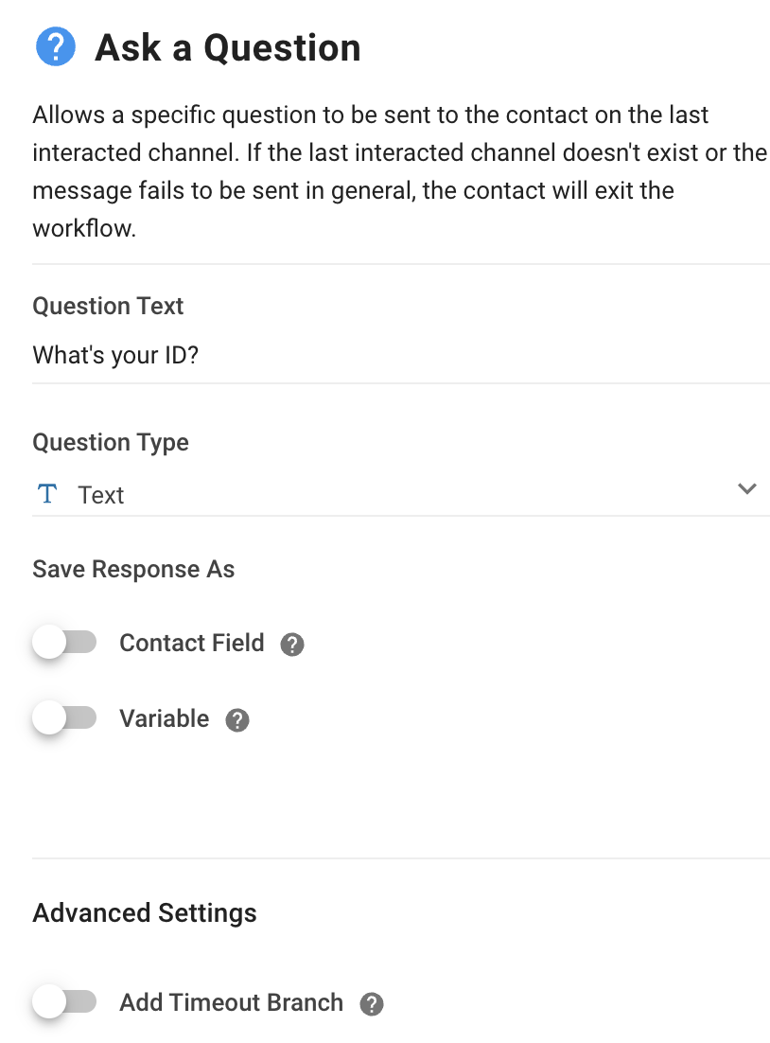770x1043 pixels.
Task: Enable the Variable switch
Action: point(64,718)
